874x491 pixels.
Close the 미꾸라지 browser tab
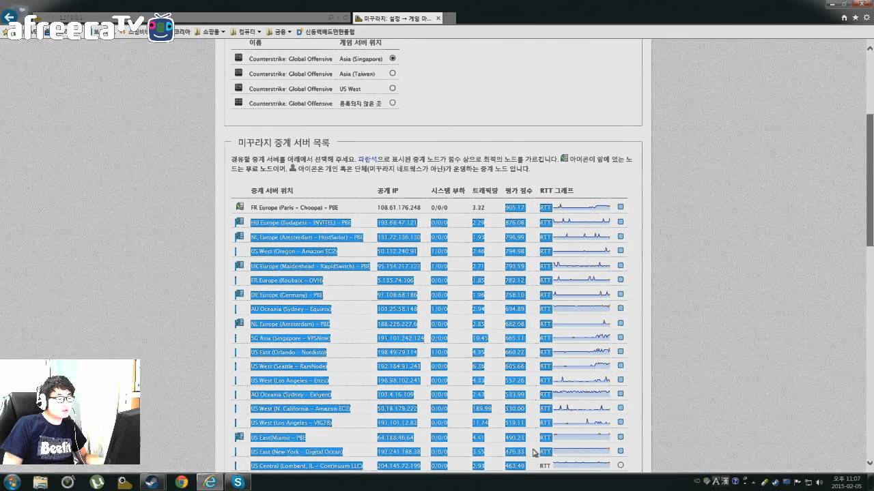pos(438,18)
